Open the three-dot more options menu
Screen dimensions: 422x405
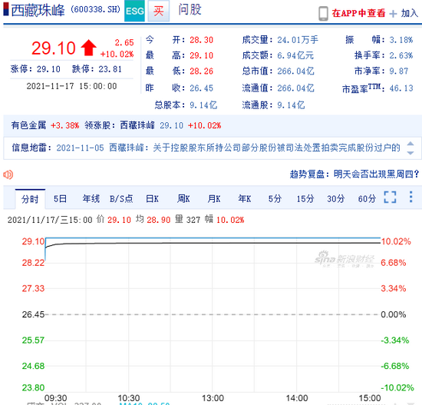[410, 197]
